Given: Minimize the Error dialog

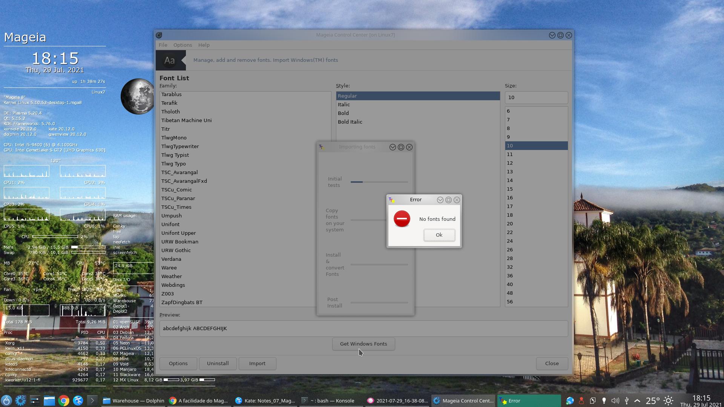Looking at the screenshot, I should pos(440,200).
